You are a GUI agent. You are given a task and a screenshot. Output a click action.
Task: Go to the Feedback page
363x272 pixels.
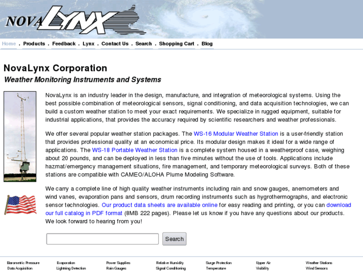pyautogui.click(x=64, y=44)
